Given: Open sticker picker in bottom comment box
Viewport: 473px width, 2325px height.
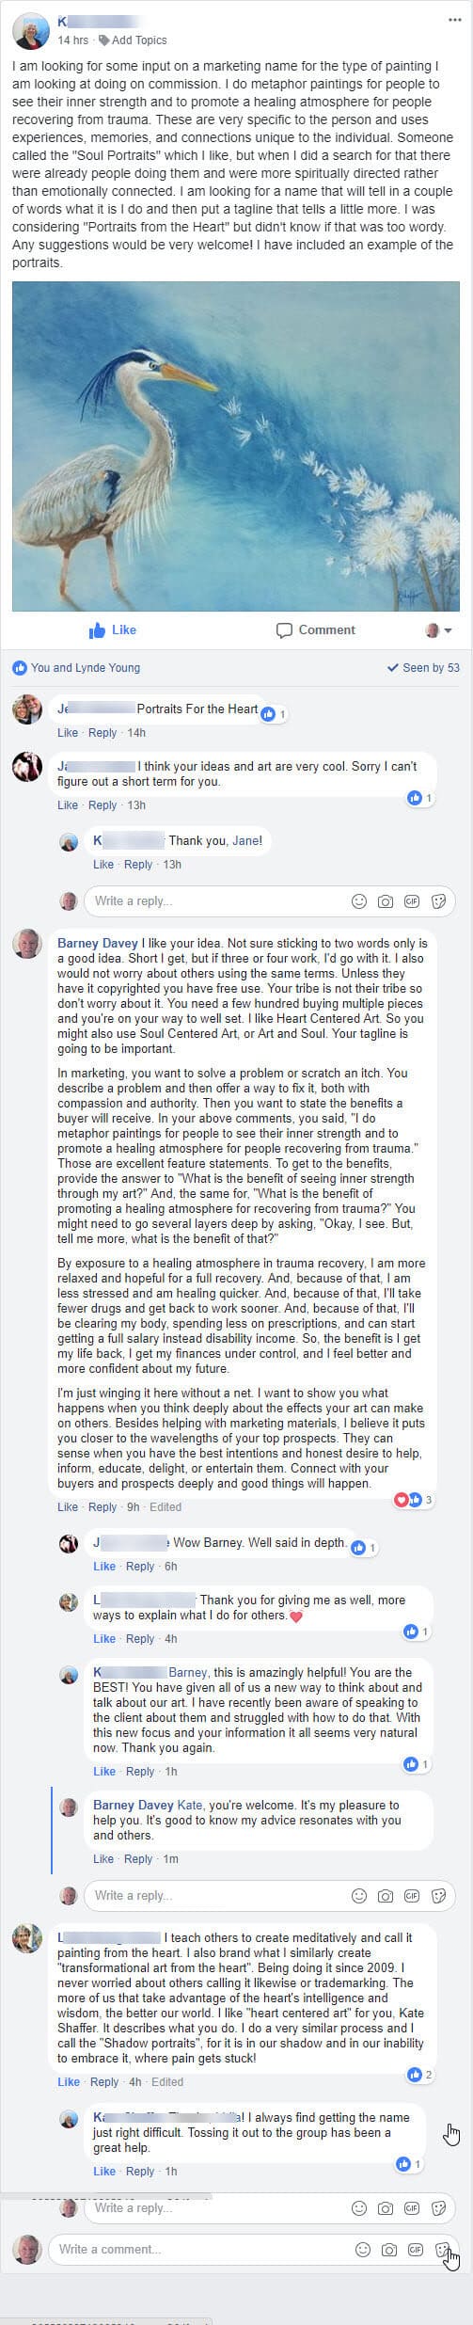Looking at the screenshot, I should pos(442,2250).
